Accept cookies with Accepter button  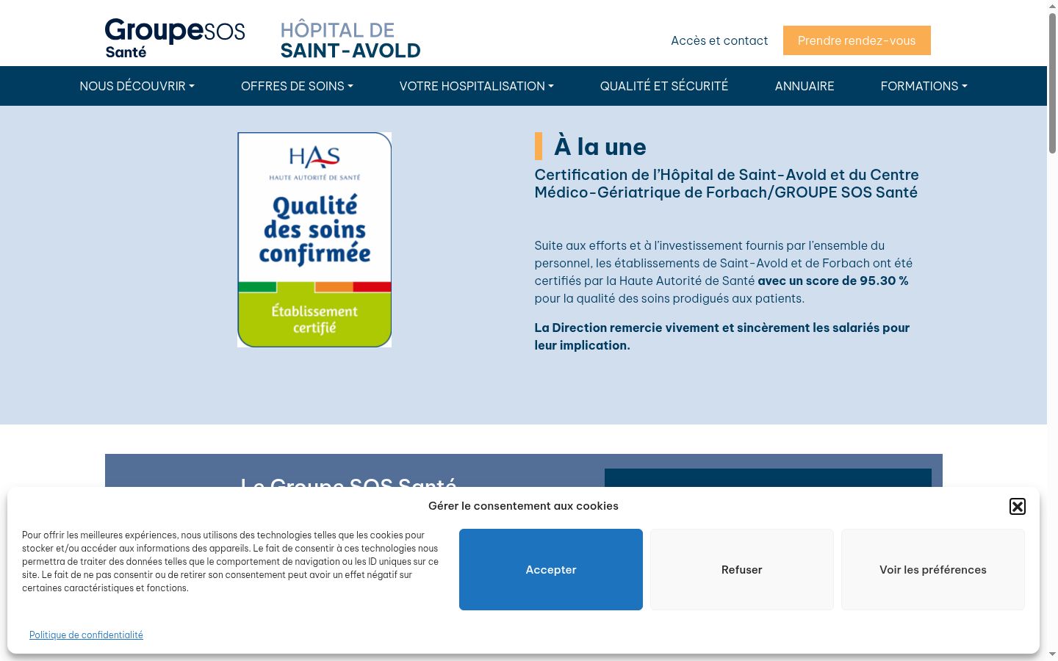551,569
